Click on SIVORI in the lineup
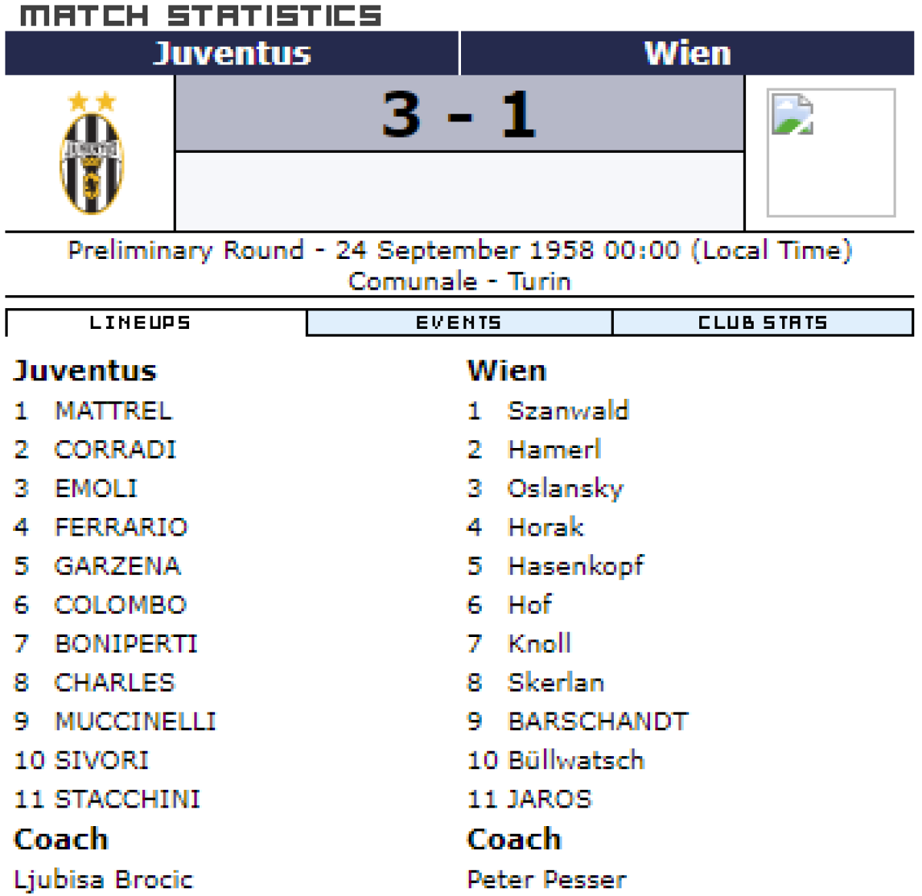The width and height of the screenshot is (922, 896). click(101, 760)
